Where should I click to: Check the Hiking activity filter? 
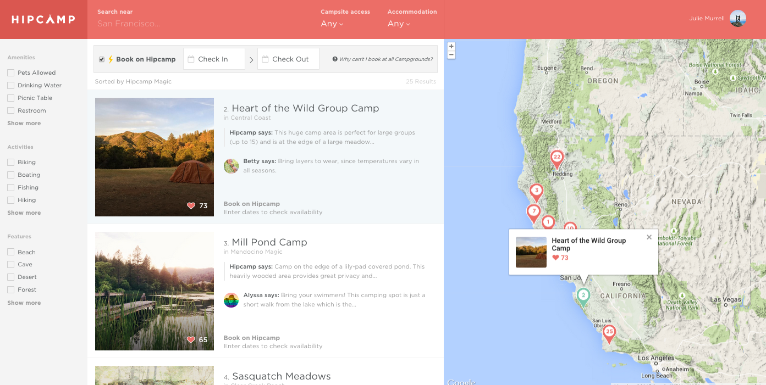[10, 200]
